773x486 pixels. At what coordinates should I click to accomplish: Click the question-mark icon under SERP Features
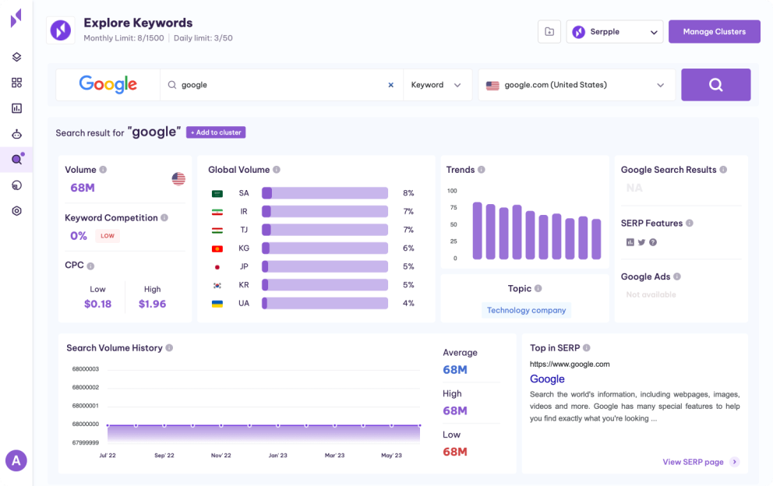tap(652, 242)
